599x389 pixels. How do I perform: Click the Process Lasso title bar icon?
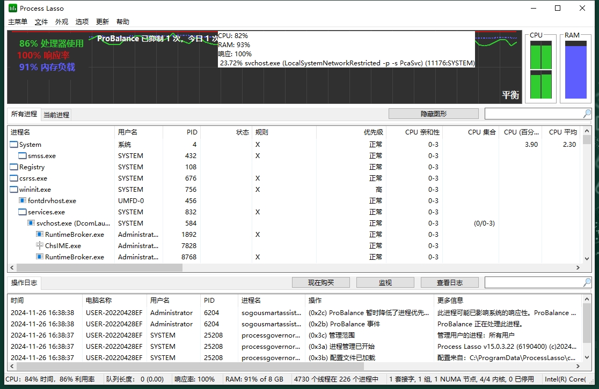[12, 8]
